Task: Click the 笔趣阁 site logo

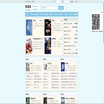Action: click(x=31, y=8)
